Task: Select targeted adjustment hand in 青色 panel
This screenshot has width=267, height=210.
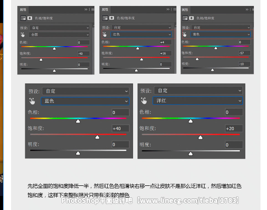Action: 184,35
